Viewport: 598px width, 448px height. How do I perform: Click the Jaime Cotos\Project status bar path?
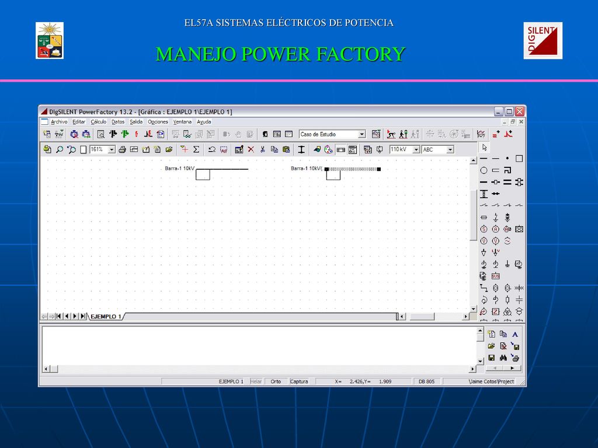click(x=491, y=381)
